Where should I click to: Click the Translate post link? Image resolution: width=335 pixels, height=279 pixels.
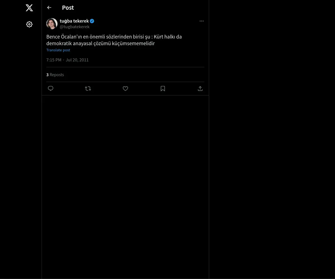point(58,50)
